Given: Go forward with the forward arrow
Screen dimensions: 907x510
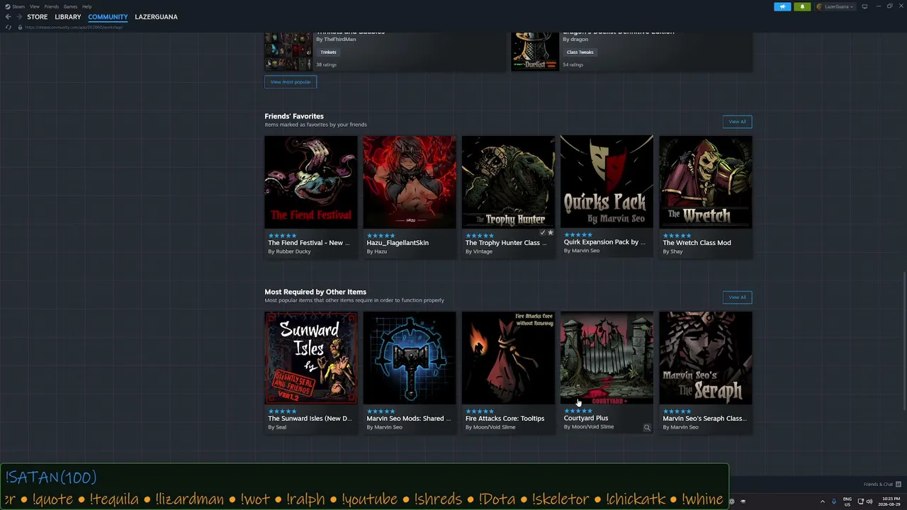Looking at the screenshot, I should tap(19, 17).
